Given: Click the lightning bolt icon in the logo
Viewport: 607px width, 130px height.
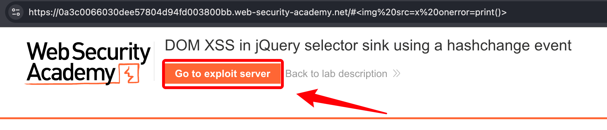Looking at the screenshot, I should pos(130,74).
